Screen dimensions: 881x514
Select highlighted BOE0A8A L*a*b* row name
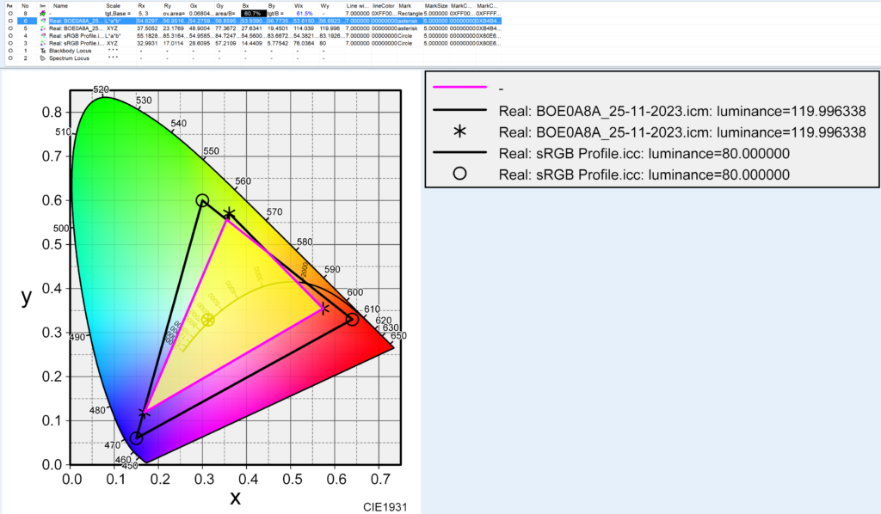click(x=76, y=21)
